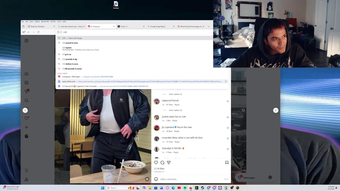Save the post with bookmark icon
340x191 pixels.
tap(227, 162)
